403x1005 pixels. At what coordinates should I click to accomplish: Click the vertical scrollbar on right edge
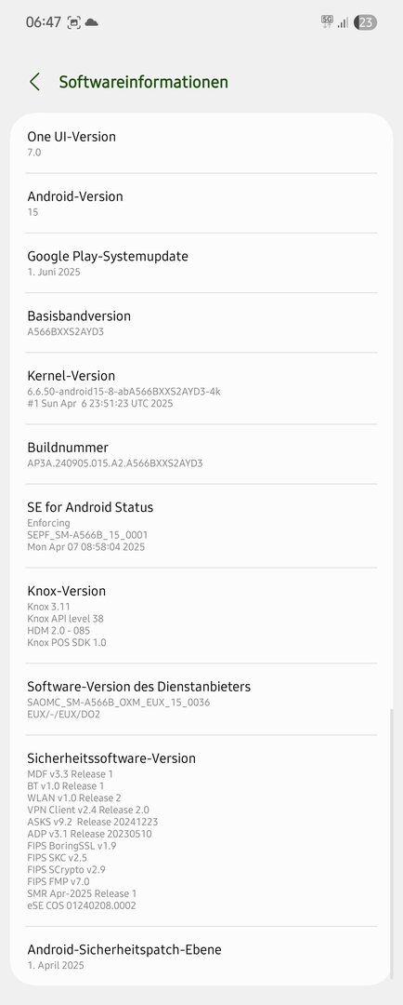390,845
